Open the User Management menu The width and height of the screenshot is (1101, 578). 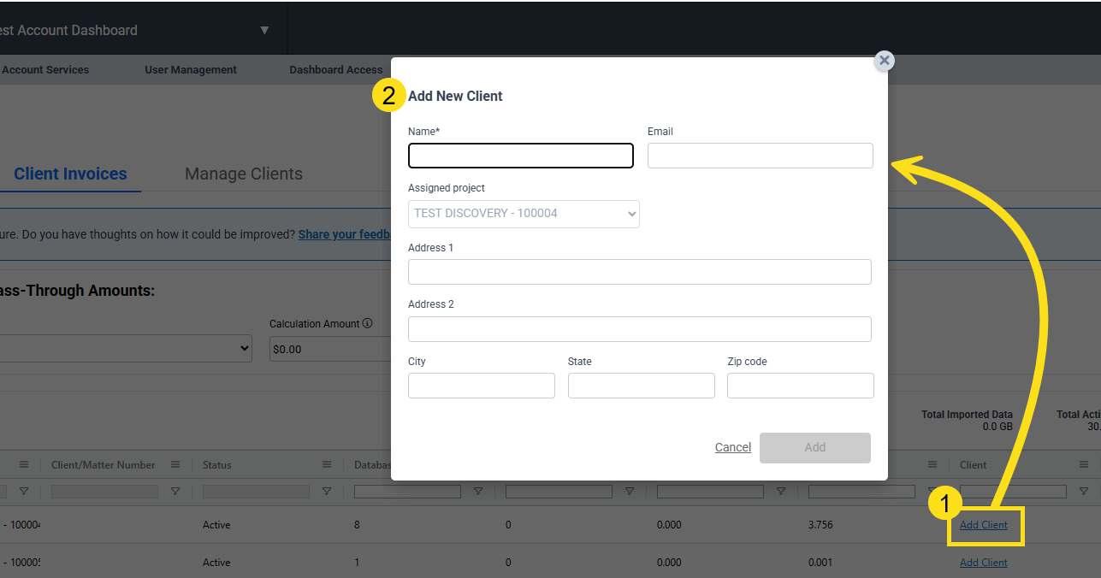pyautogui.click(x=191, y=70)
